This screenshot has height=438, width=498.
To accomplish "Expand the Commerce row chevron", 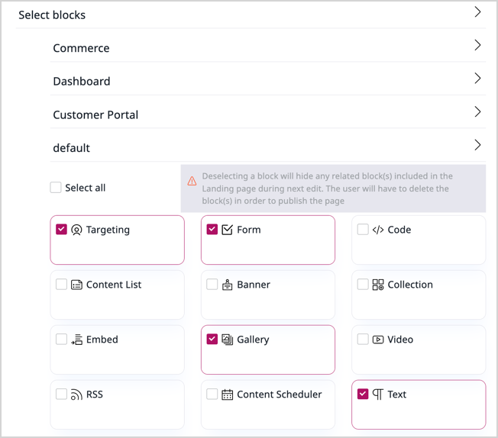I will point(477,46).
